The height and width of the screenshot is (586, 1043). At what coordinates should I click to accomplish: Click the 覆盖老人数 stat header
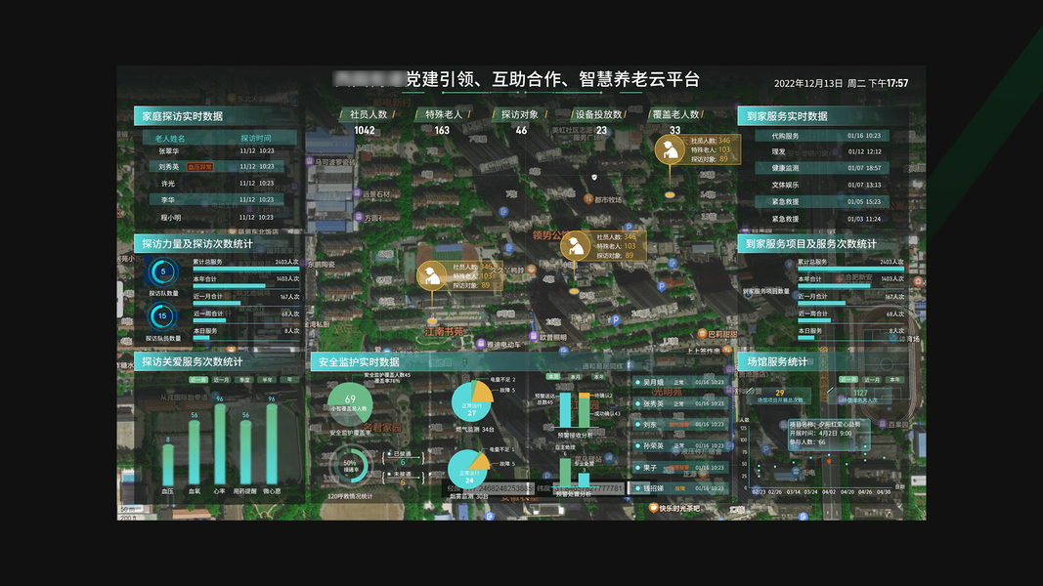click(675, 114)
